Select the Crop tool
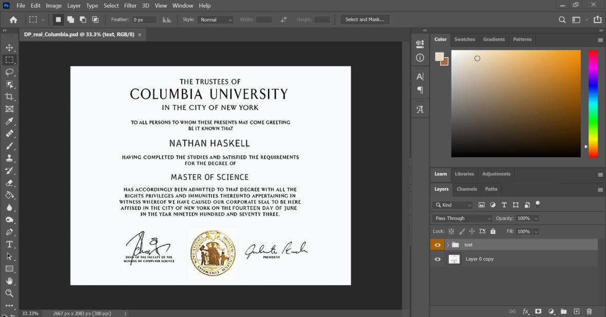Image resolution: width=606 pixels, height=317 pixels. click(x=9, y=97)
